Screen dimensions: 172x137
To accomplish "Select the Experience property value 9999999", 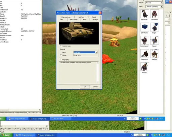I will tap(24, 18).
